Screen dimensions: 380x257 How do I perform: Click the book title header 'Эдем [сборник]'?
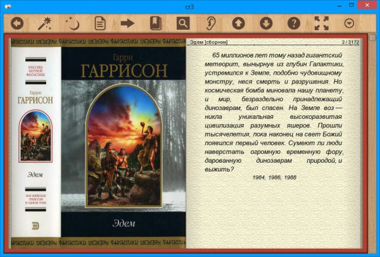pyautogui.click(x=208, y=42)
